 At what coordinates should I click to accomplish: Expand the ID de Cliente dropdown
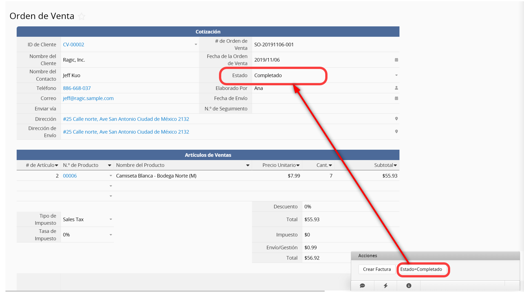tap(196, 45)
